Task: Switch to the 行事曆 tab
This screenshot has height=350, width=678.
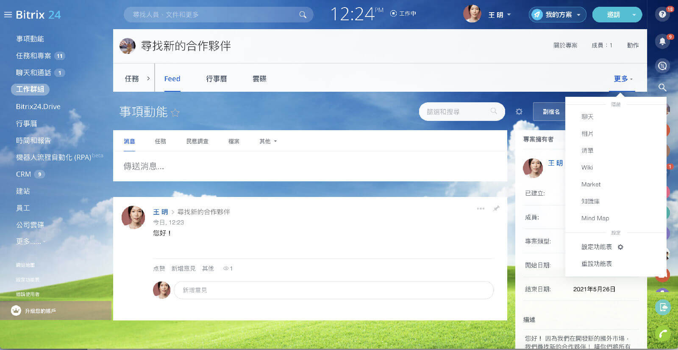Action: tap(216, 79)
